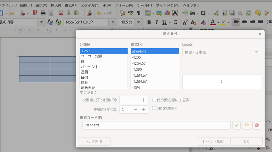Open Find and Replace icon
Viewport: 272px width, 152px height.
point(123,13)
